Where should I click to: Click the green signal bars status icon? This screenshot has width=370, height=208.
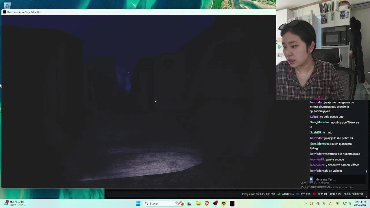point(279,194)
